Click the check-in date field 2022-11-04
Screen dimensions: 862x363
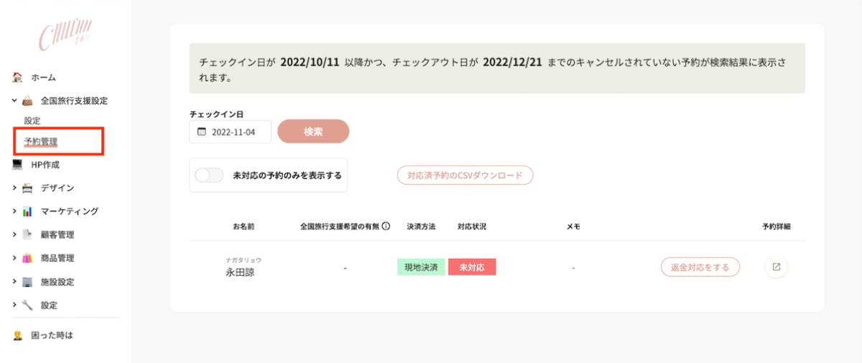(x=231, y=132)
